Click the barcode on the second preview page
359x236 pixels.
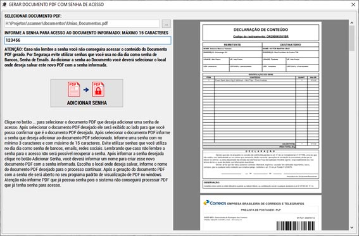tap(295, 226)
